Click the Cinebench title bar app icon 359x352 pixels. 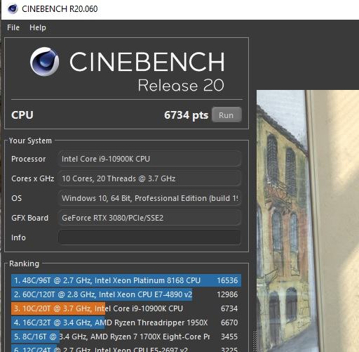tap(13, 9)
